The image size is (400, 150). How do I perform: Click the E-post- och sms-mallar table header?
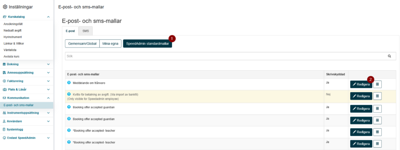[x=83, y=74]
